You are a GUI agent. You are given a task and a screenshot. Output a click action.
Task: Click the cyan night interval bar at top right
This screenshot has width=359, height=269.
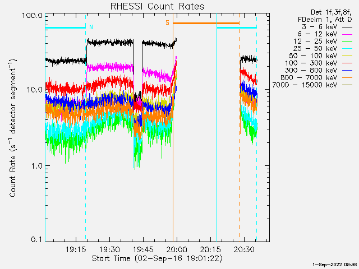[237, 27]
